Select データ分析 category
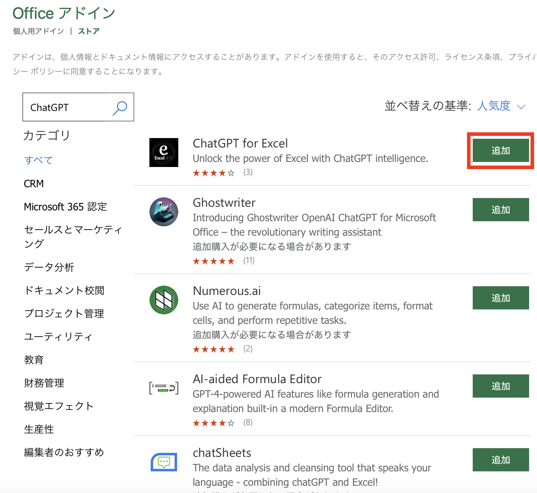 [49, 267]
